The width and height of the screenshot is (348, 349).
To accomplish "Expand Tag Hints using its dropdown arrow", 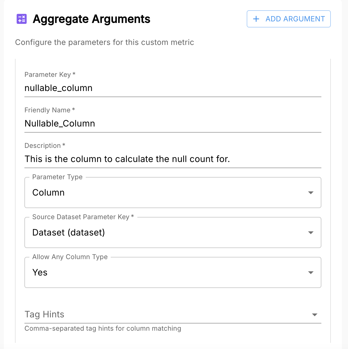I will pos(314,315).
